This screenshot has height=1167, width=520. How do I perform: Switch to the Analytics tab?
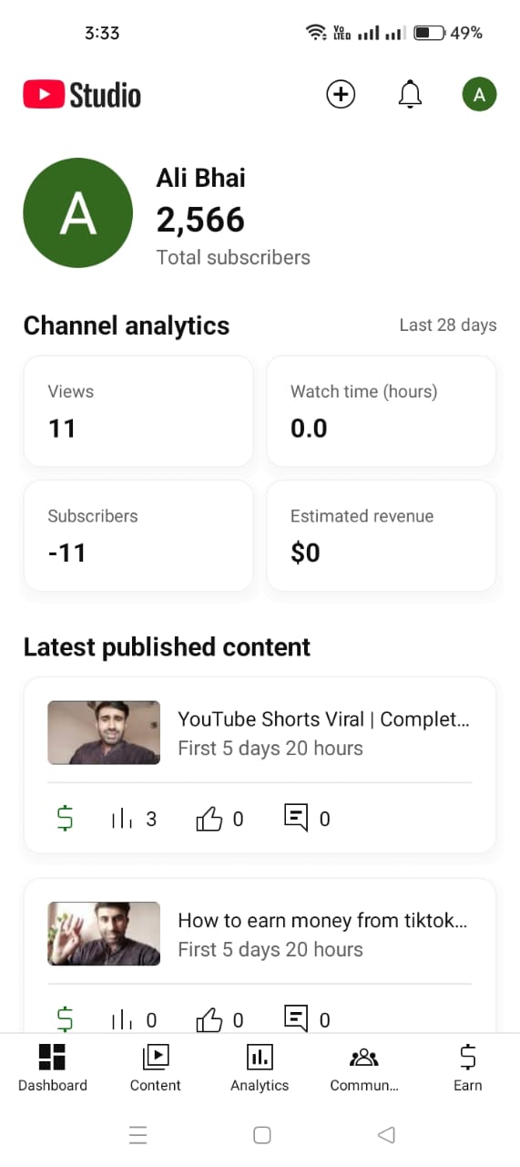coord(260,1069)
